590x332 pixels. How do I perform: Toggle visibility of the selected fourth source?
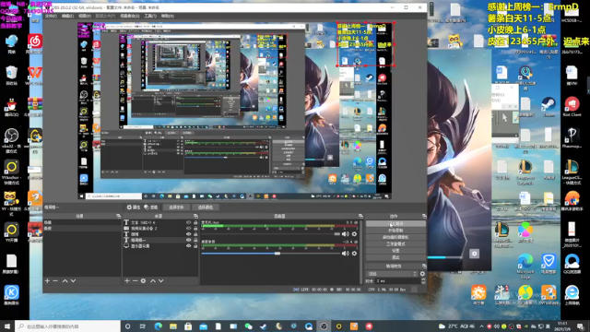click(188, 240)
